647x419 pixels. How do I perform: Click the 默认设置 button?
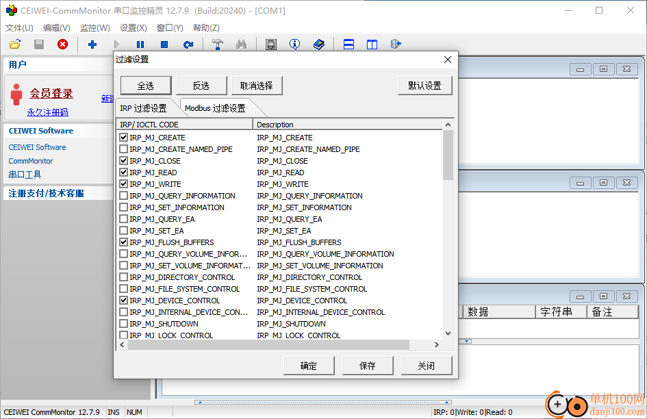425,86
